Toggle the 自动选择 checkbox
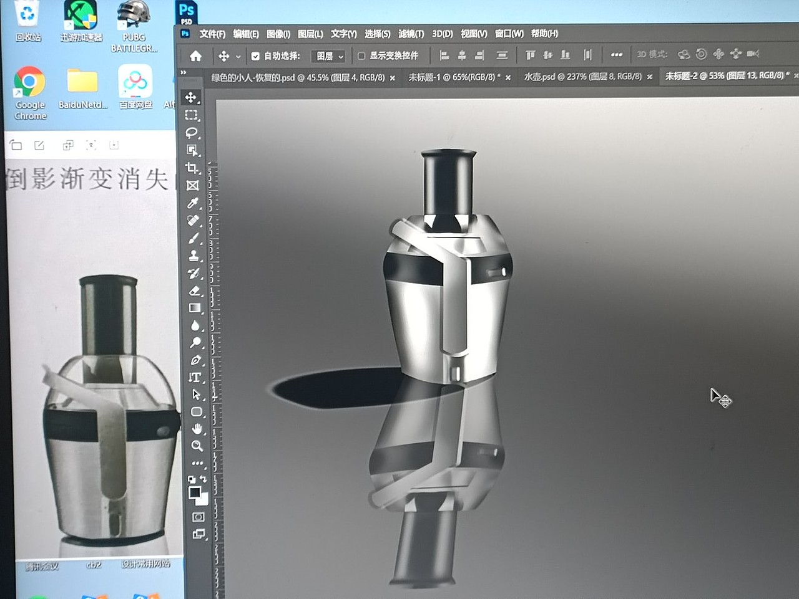Viewport: 799px width, 599px height. [x=255, y=56]
